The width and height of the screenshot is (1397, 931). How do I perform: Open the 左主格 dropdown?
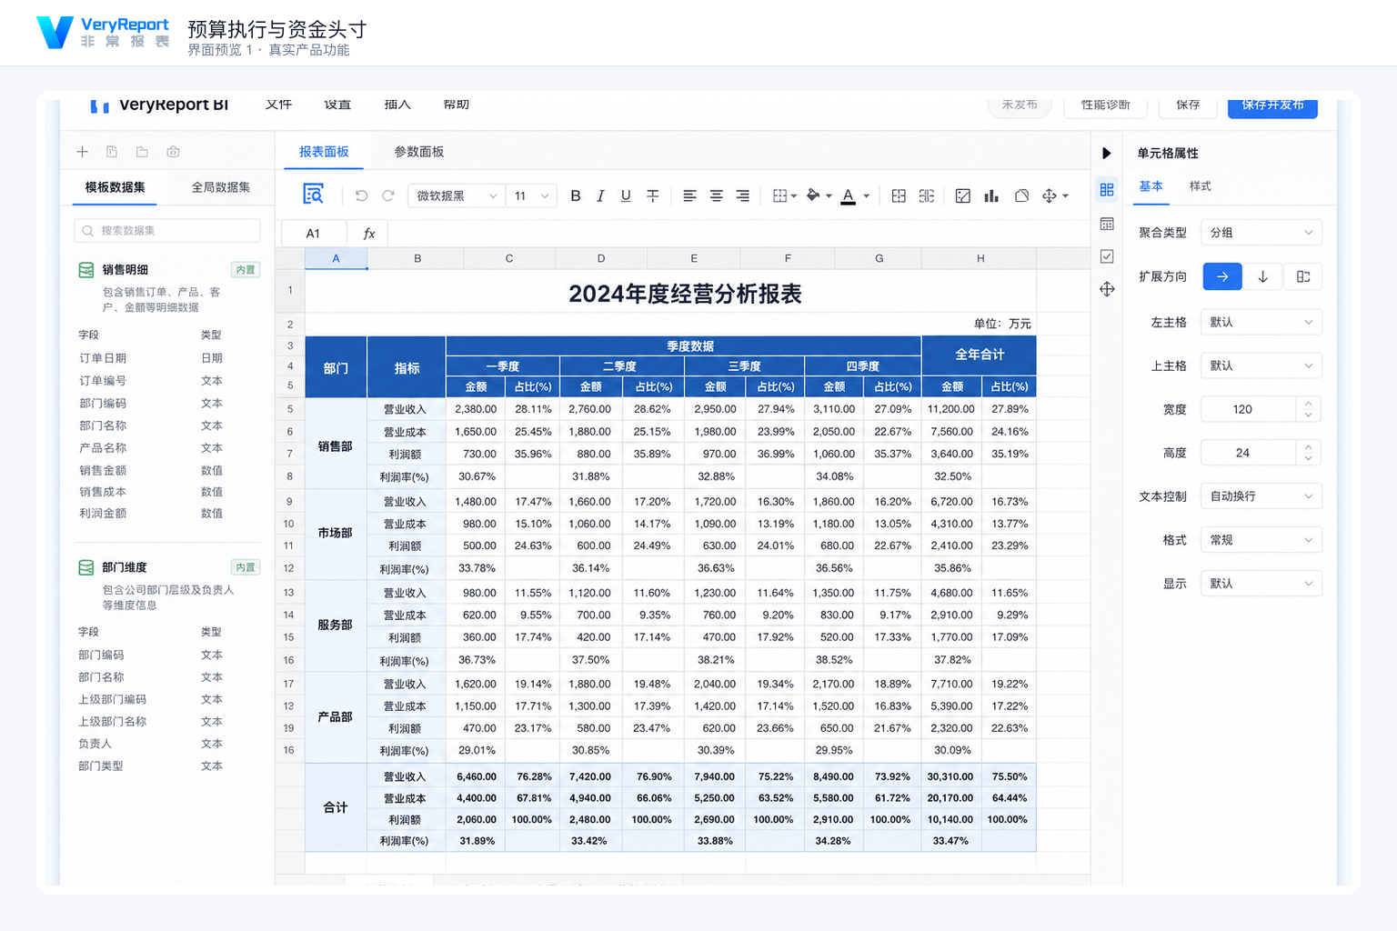pyautogui.click(x=1261, y=322)
